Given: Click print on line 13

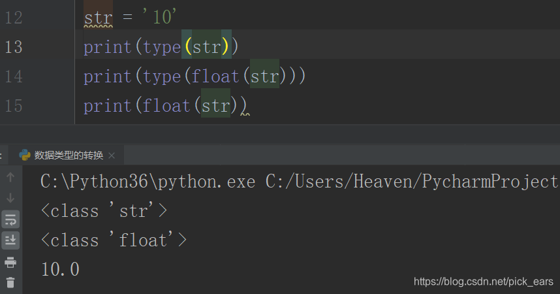Looking at the screenshot, I should click(x=108, y=47).
